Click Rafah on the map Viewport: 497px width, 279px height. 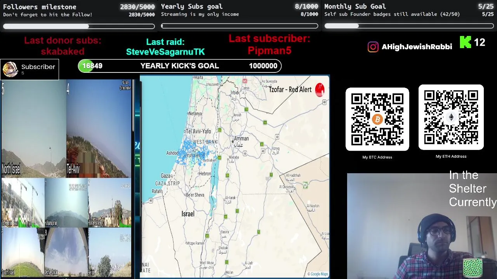(156, 191)
